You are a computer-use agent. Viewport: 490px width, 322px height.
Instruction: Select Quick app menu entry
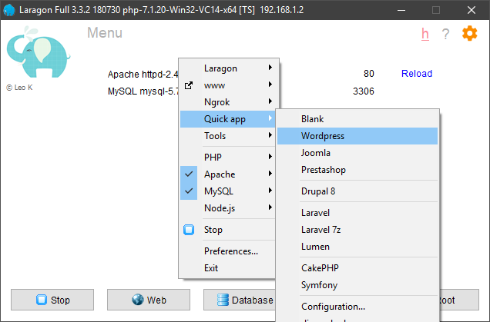[228, 119]
